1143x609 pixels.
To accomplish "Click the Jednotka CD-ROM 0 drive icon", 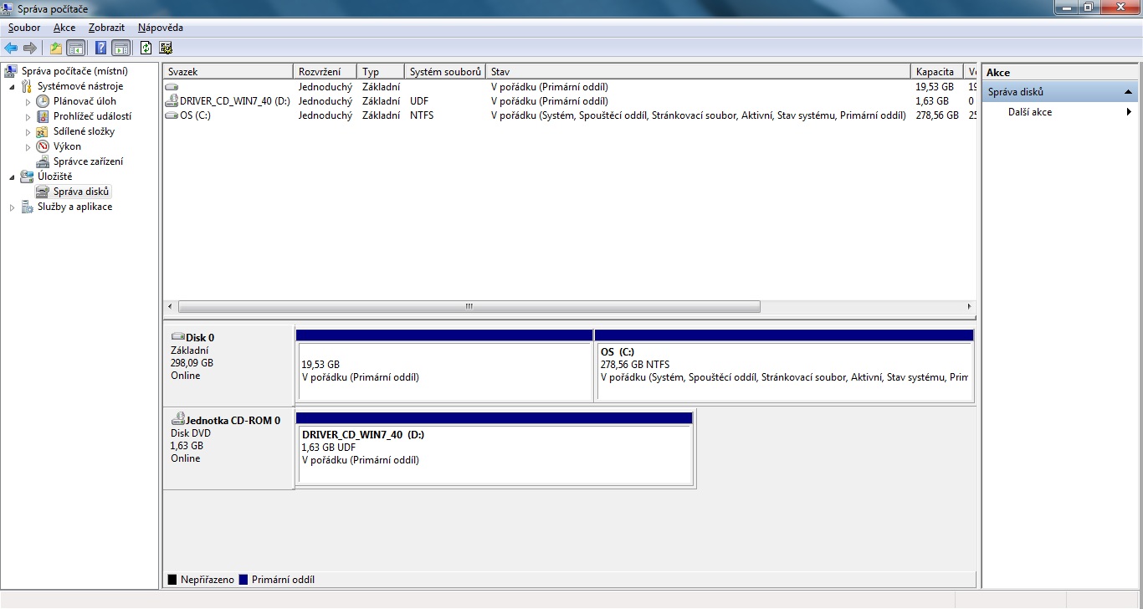I will [x=177, y=418].
